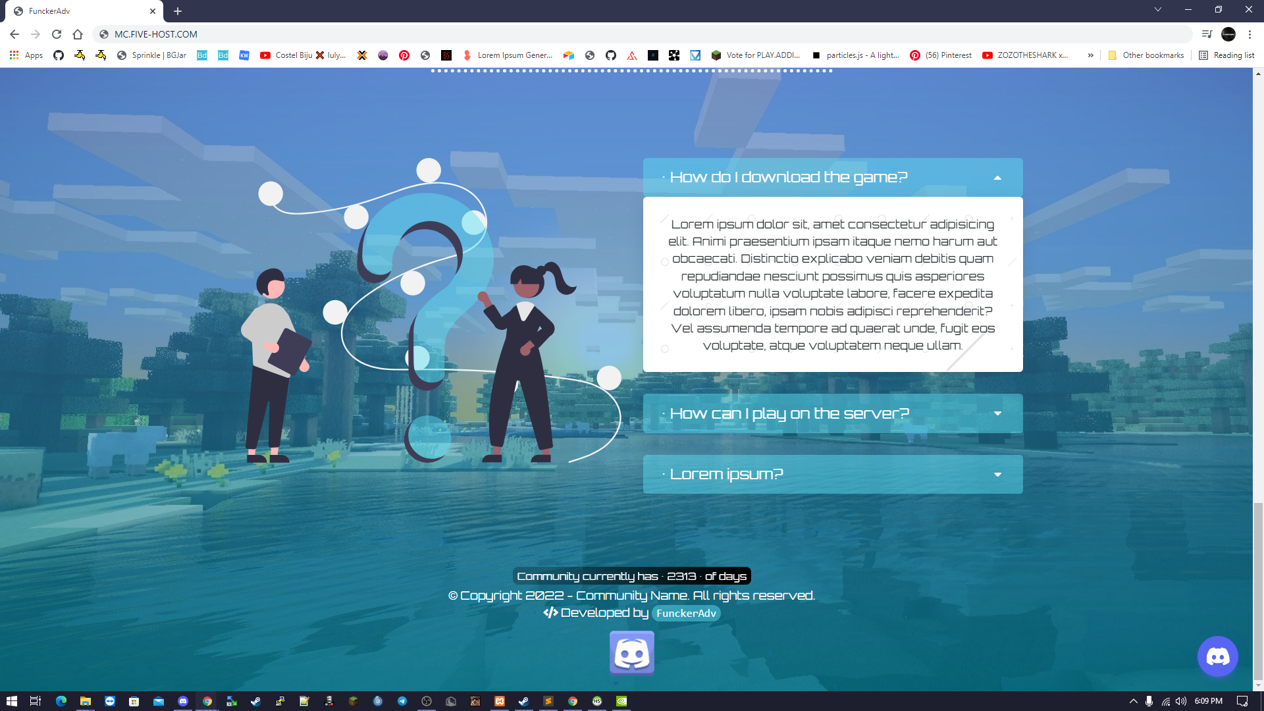Open the GitHub bookmark on the bookmarks bar

click(x=58, y=55)
